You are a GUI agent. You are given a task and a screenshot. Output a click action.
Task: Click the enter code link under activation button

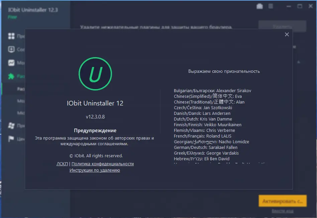(283, 211)
